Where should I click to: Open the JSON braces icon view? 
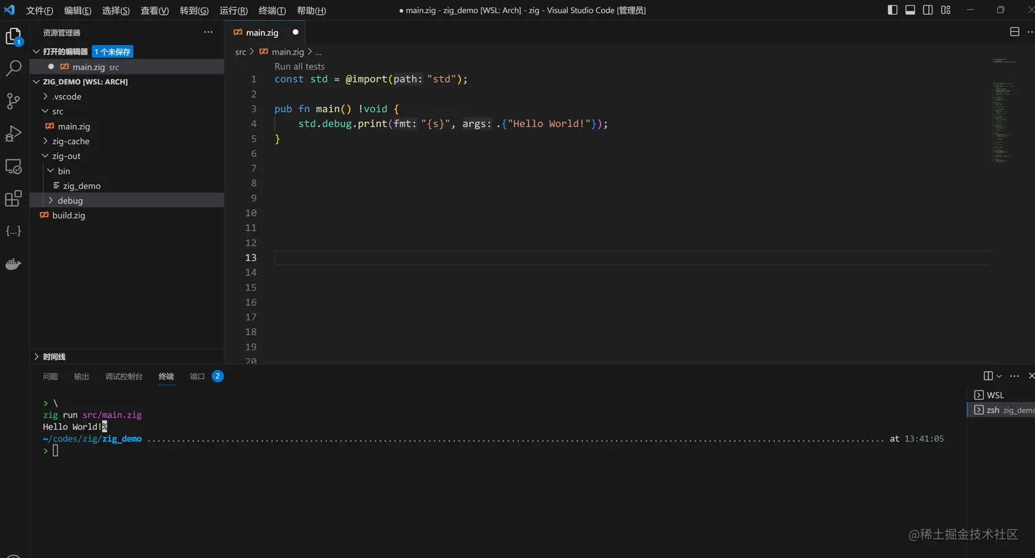click(x=14, y=231)
